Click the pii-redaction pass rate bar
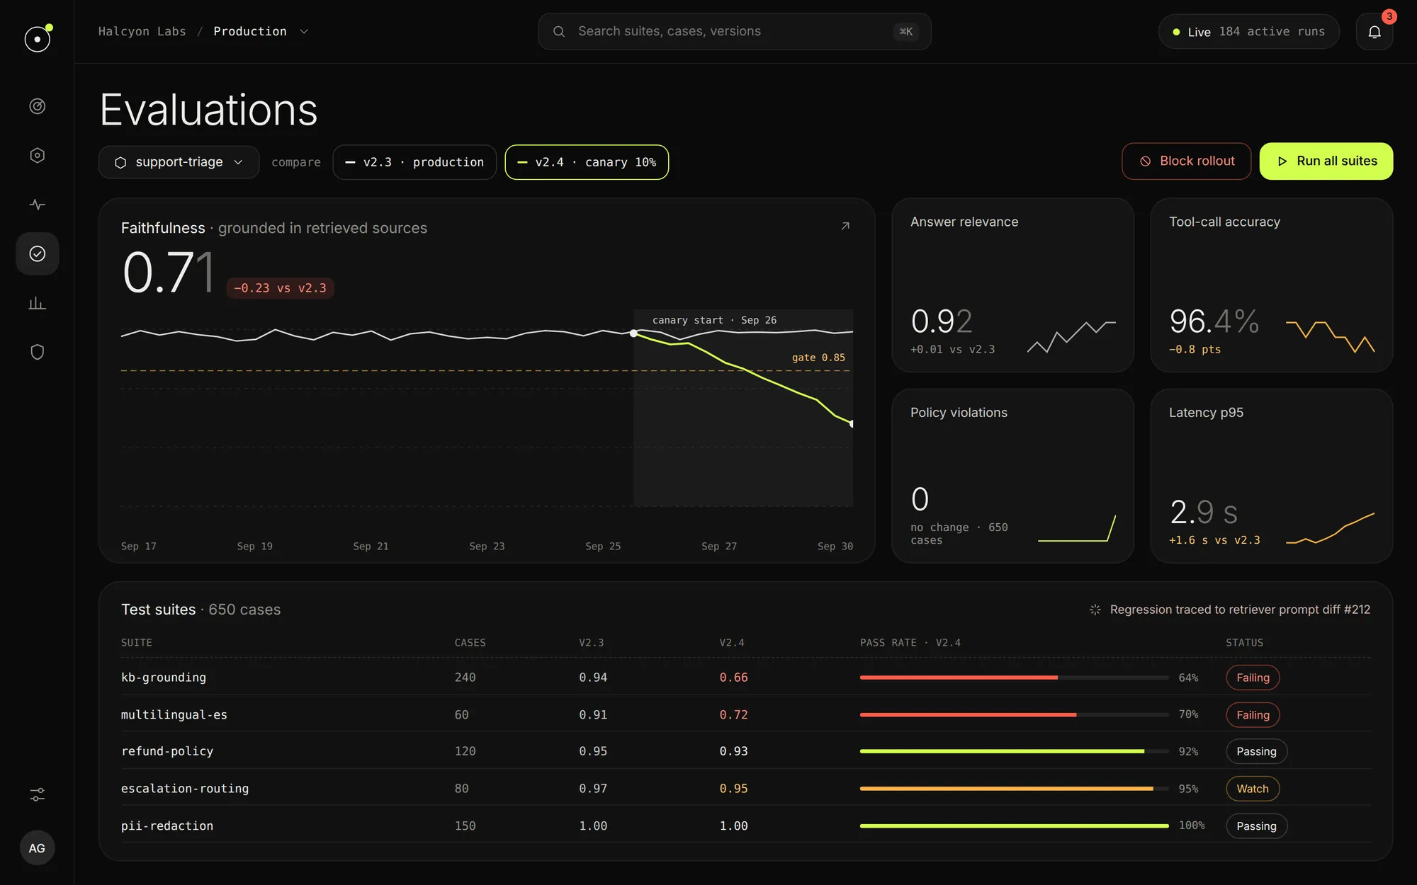The width and height of the screenshot is (1417, 885). tap(1015, 826)
